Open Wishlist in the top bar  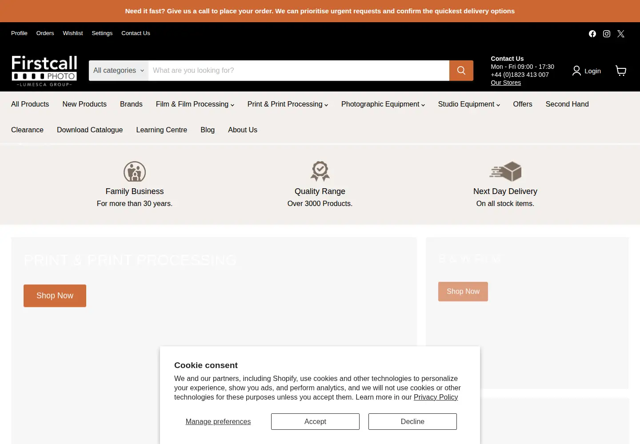pos(73,33)
